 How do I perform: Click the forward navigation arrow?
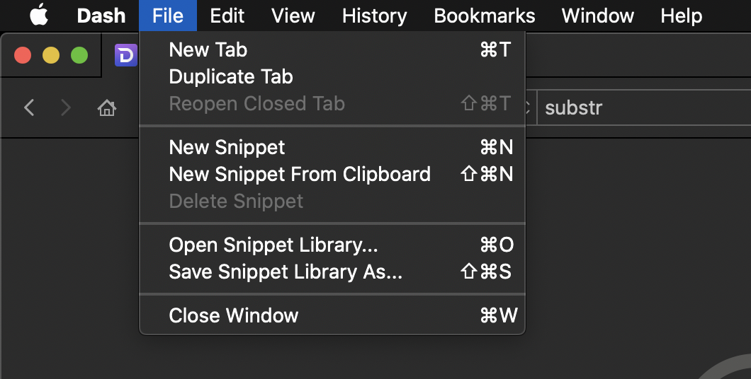pos(66,107)
